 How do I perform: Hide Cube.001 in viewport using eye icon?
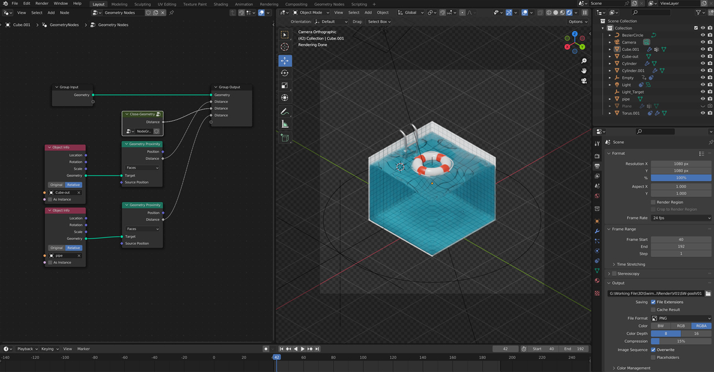click(x=703, y=49)
